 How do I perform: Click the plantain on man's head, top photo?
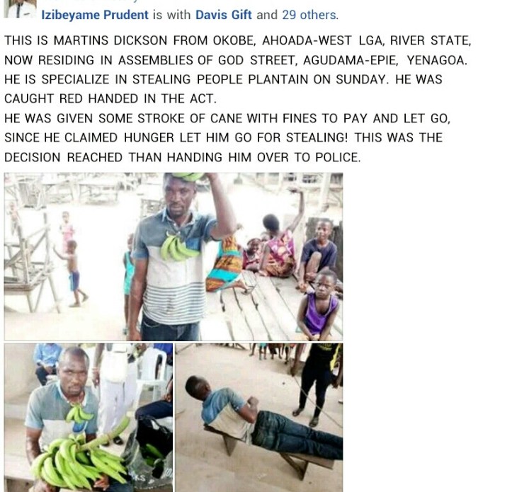click(187, 177)
